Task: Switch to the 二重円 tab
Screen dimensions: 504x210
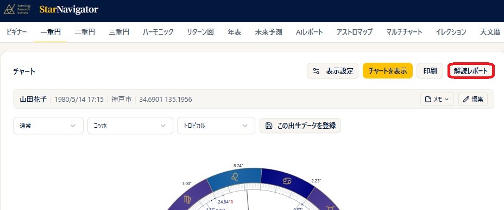Action: 85,32
